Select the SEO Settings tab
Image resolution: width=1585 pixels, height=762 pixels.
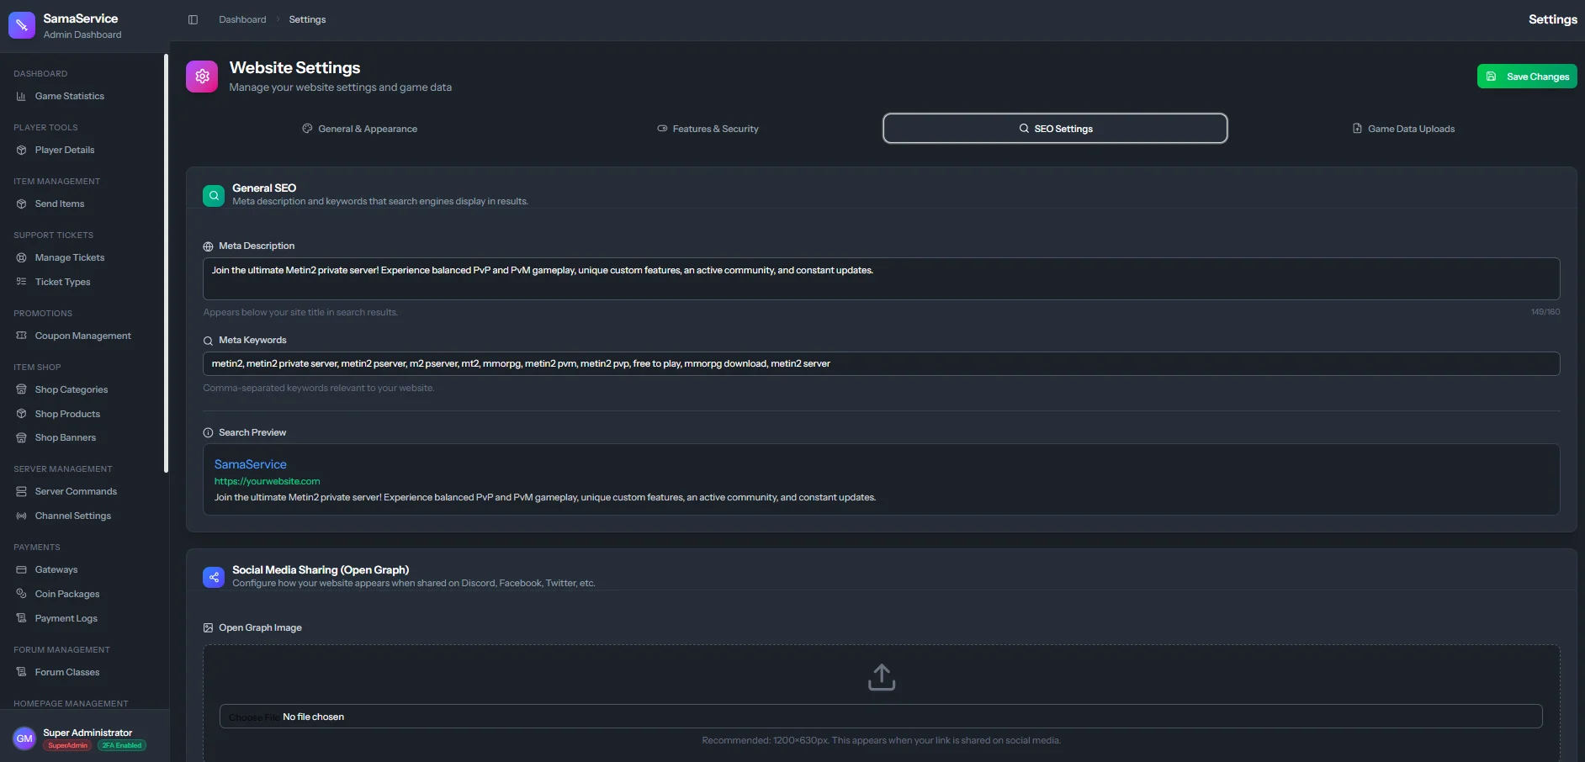click(1055, 129)
